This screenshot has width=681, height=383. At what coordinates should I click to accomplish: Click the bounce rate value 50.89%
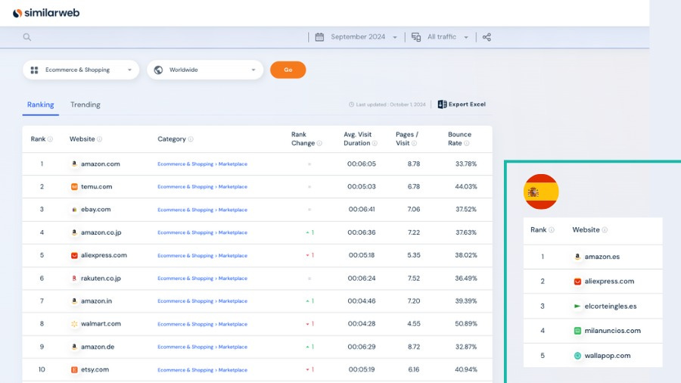[x=466, y=324]
